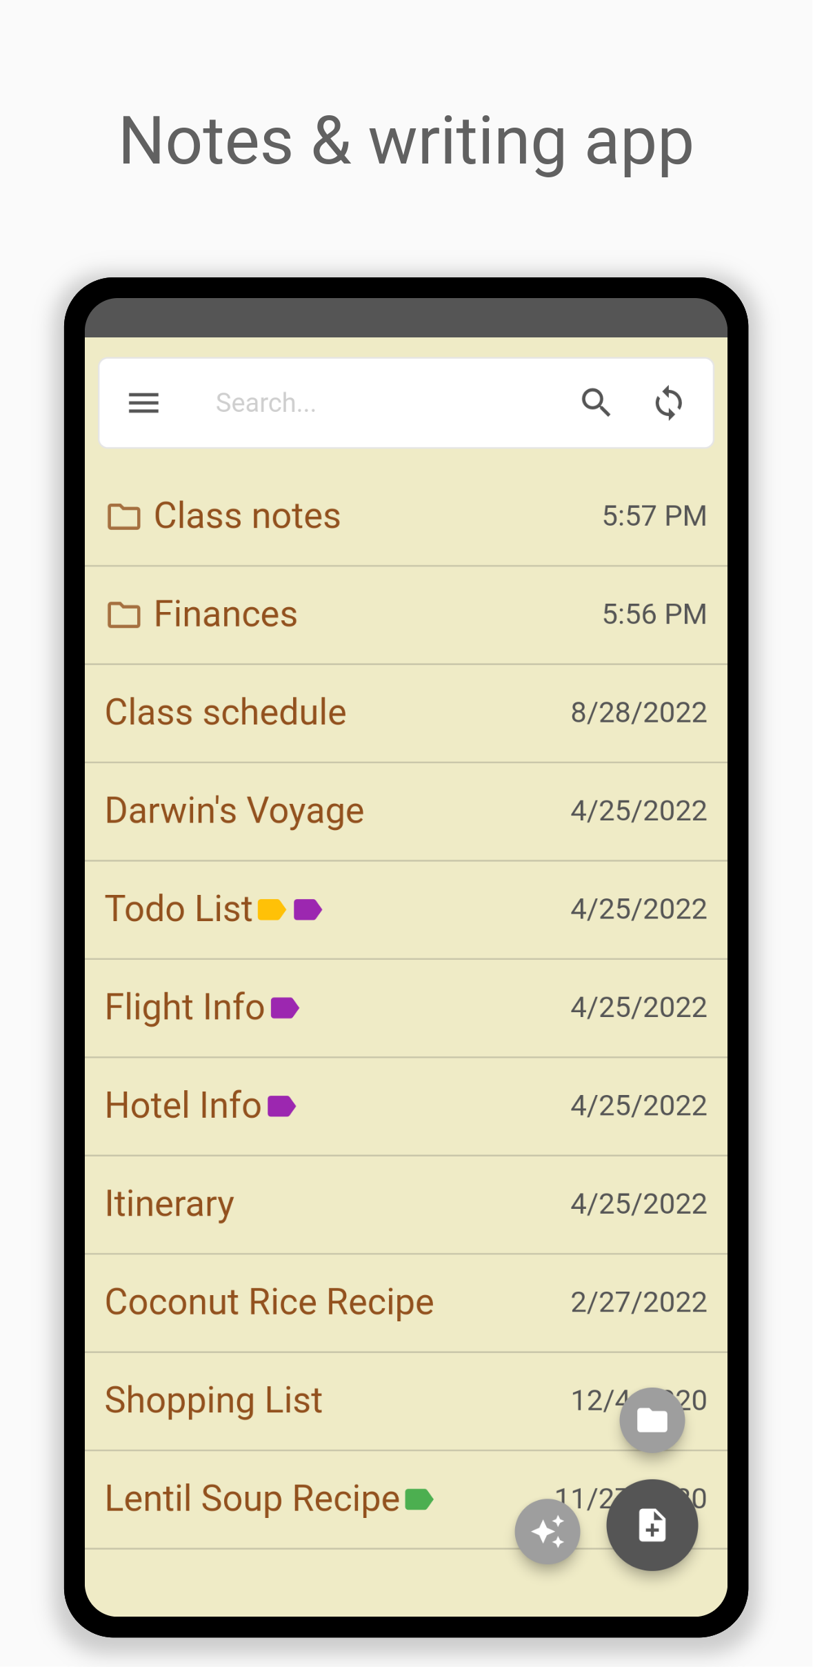Click the green tag on Lentil Soup Recipe

(419, 1499)
